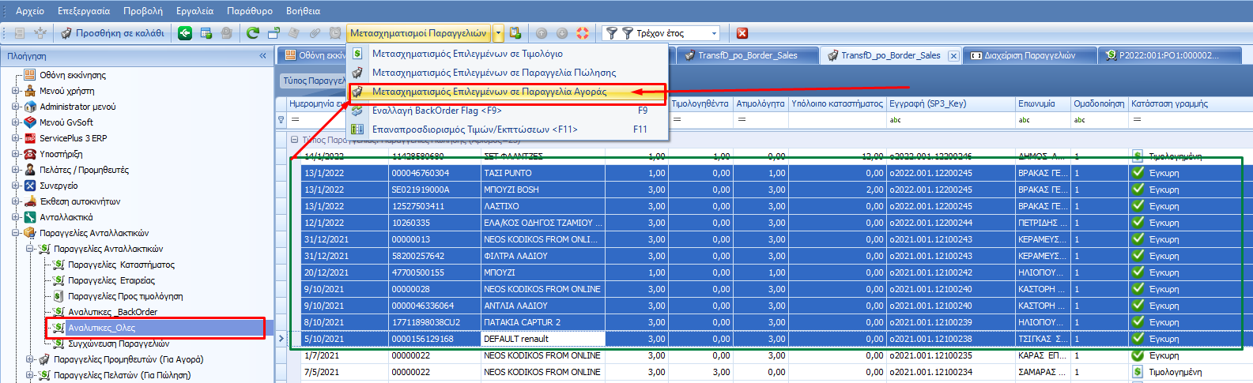Screen dimensions: 1253x383
Task: Switch to the P2022:001:PO1:000002 tab
Action: click(x=1168, y=55)
